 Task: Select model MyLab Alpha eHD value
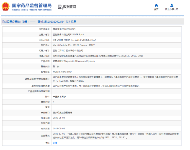[x=62, y=72]
